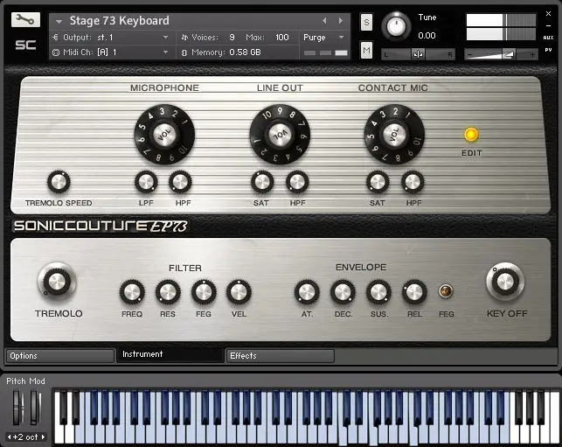Click the Envelope REL knob
The width and height of the screenshot is (562, 447).
(414, 292)
